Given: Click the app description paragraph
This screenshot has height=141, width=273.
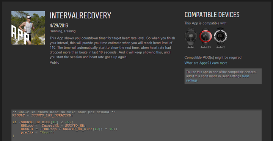Looking at the screenshot, I should [112, 48].
